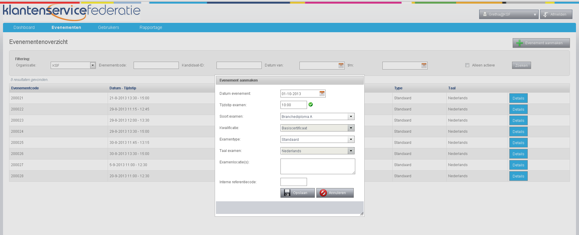Screen dimensions: 579x235
Task: Open calendar icon for Datum van filter
Action: click(x=341, y=65)
